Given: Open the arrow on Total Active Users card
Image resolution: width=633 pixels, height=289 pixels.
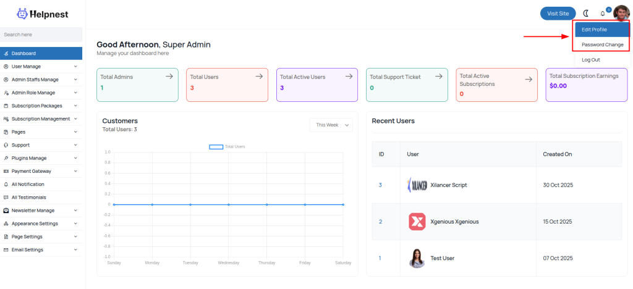Looking at the screenshot, I should (349, 77).
